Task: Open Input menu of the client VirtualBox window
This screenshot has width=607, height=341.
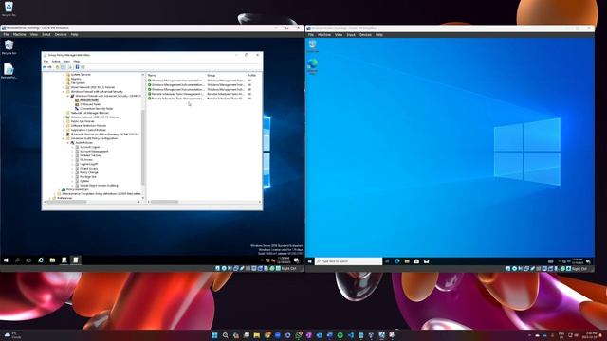Action: pyautogui.click(x=351, y=35)
